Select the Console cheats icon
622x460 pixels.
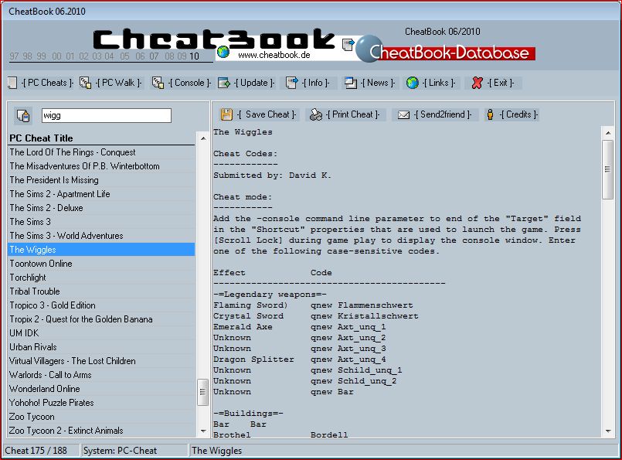(157, 83)
